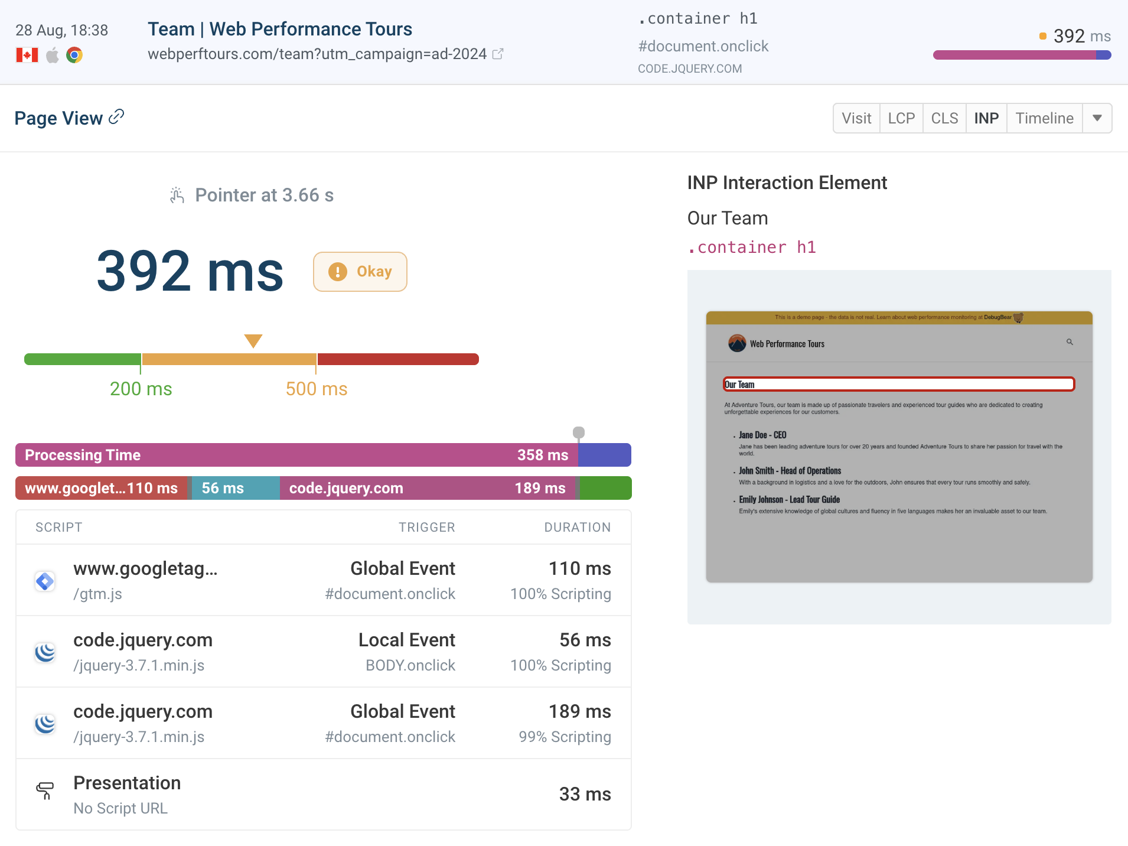The height and width of the screenshot is (846, 1128).
Task: Click the 500 ms threshold label
Action: point(317,389)
